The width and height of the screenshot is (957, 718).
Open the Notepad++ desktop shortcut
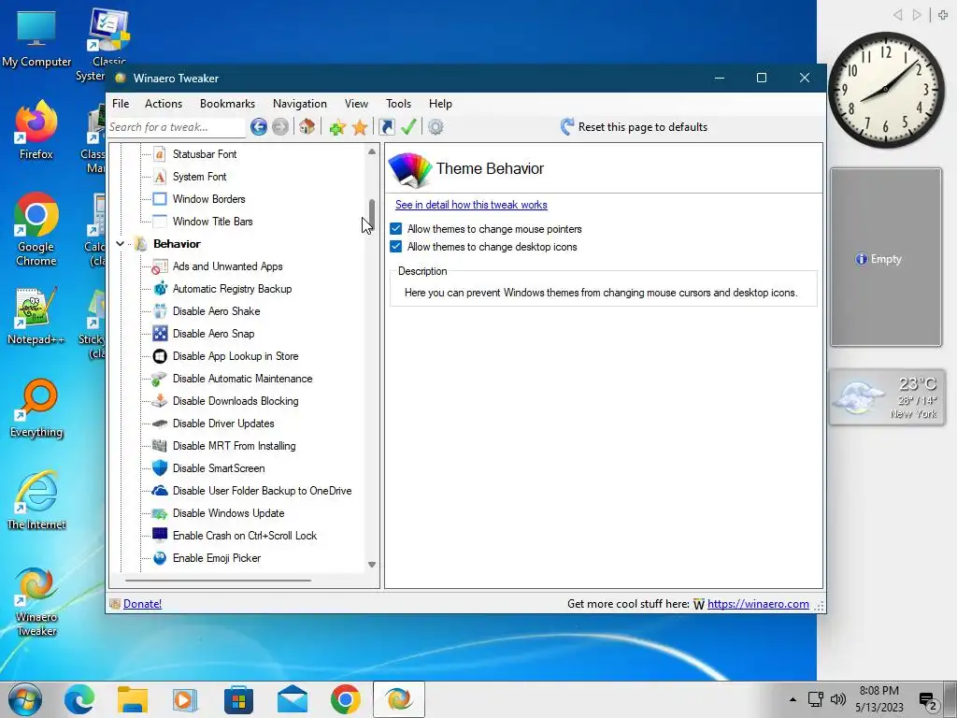click(36, 316)
